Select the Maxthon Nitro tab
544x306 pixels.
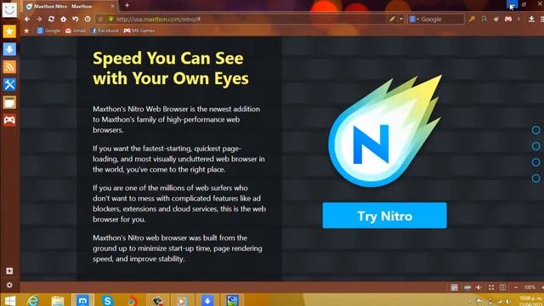tap(71, 6)
